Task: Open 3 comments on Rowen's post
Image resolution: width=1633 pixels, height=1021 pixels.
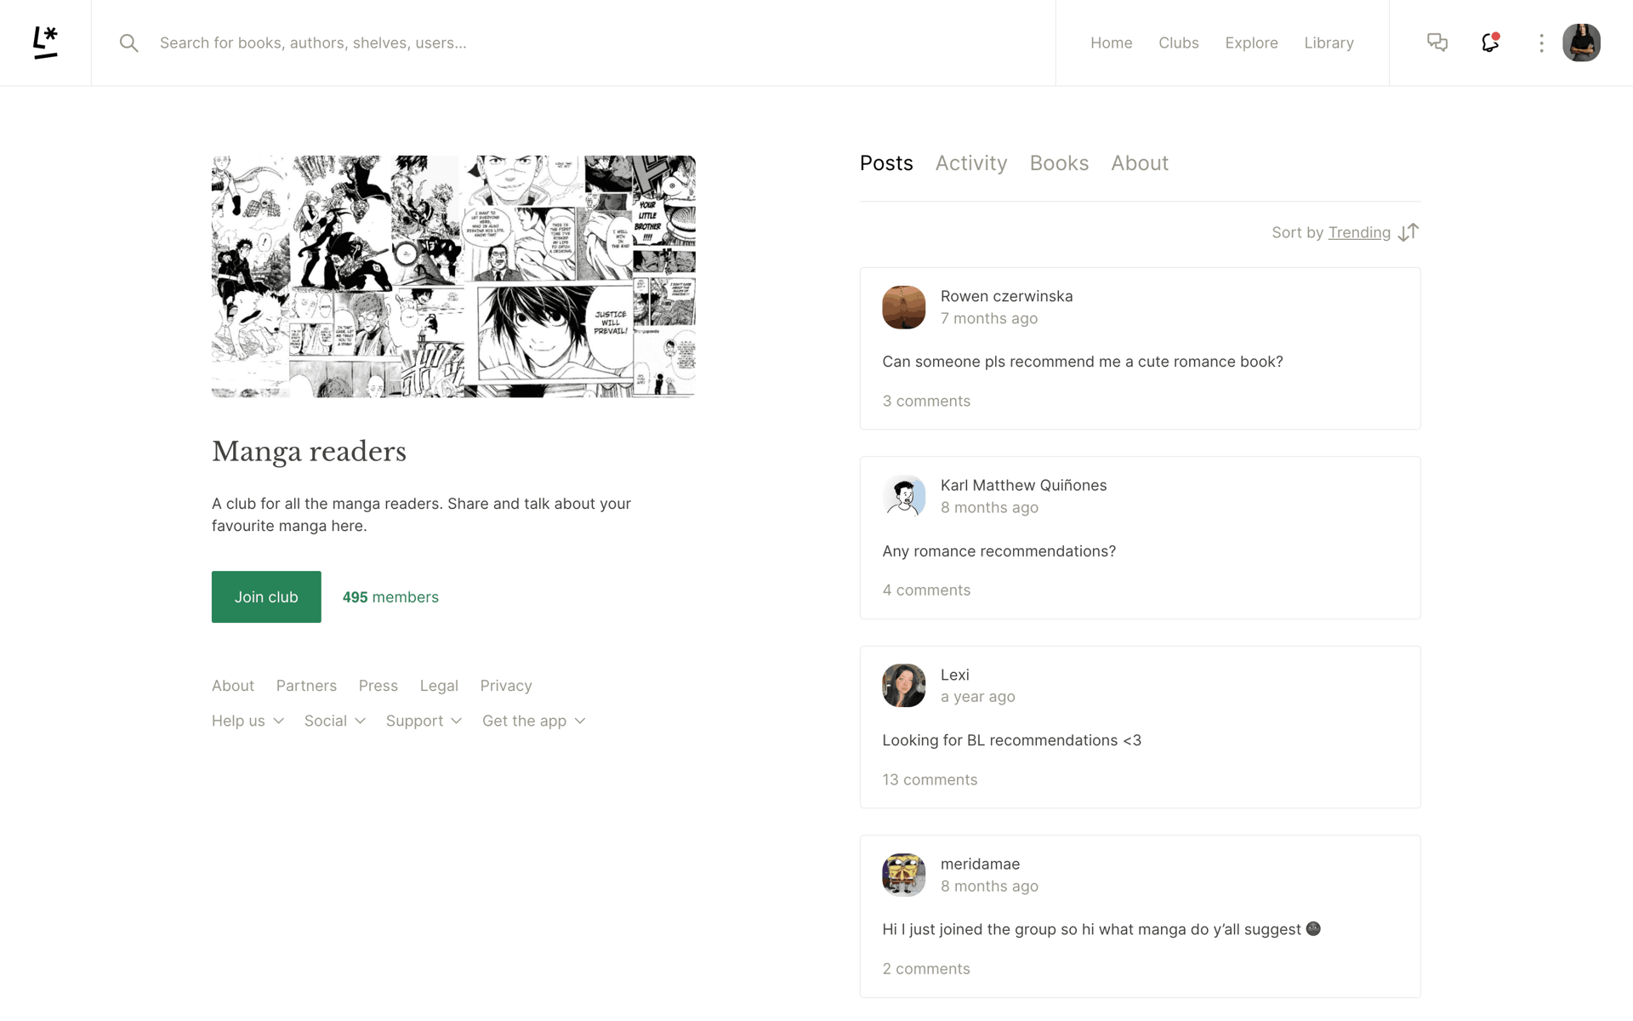Action: click(x=926, y=401)
